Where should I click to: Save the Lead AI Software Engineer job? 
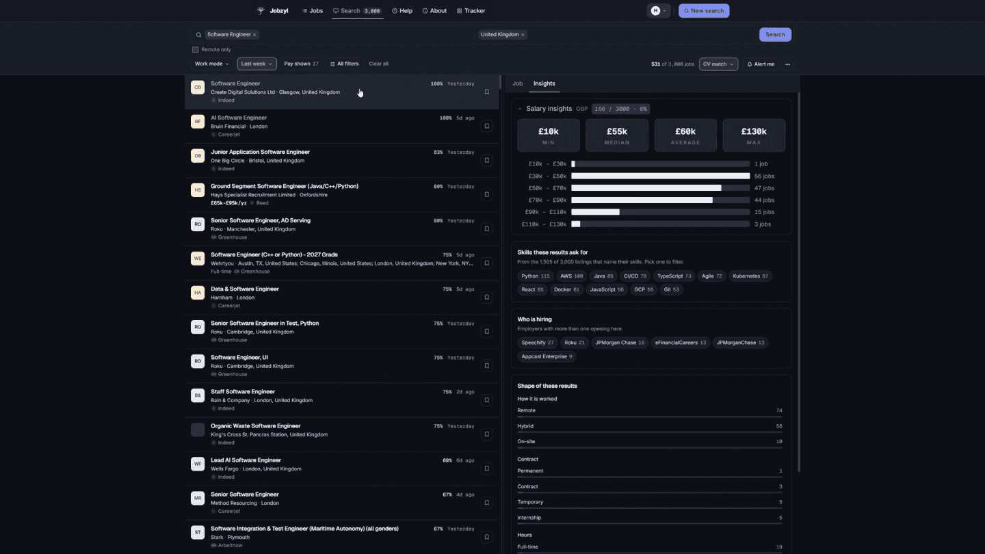click(487, 469)
